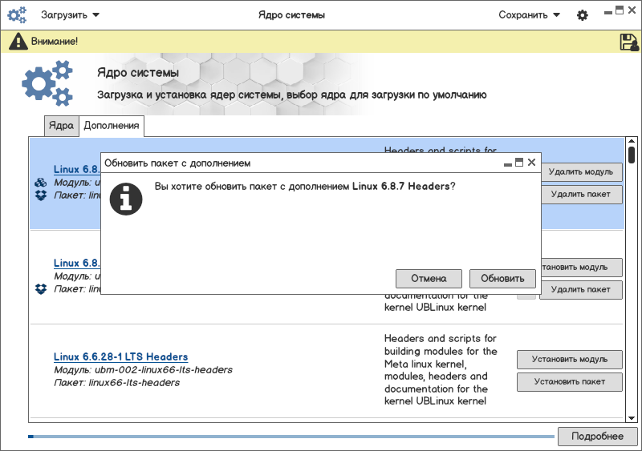Image resolution: width=642 pixels, height=451 pixels.
Task: Click the Внимание! warning text
Action: (55, 42)
